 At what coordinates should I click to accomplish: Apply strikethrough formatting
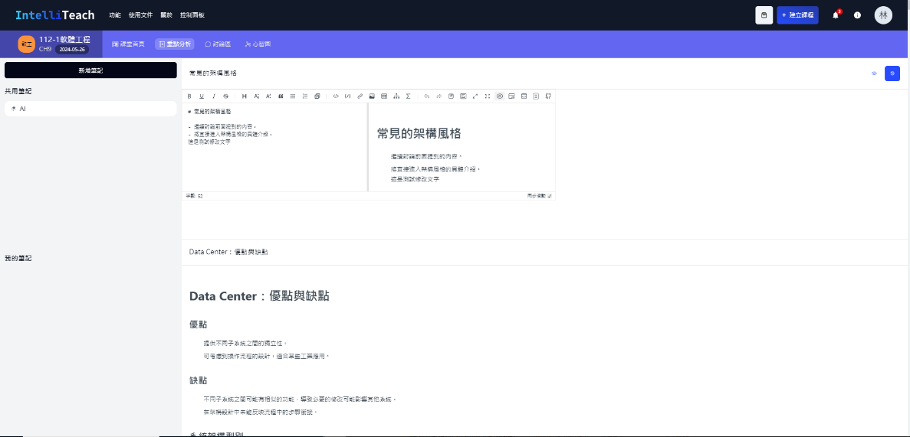[x=225, y=96]
